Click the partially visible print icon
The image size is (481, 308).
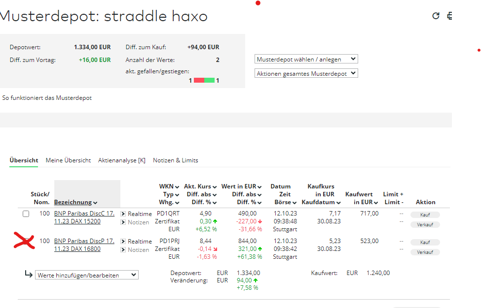tap(449, 16)
